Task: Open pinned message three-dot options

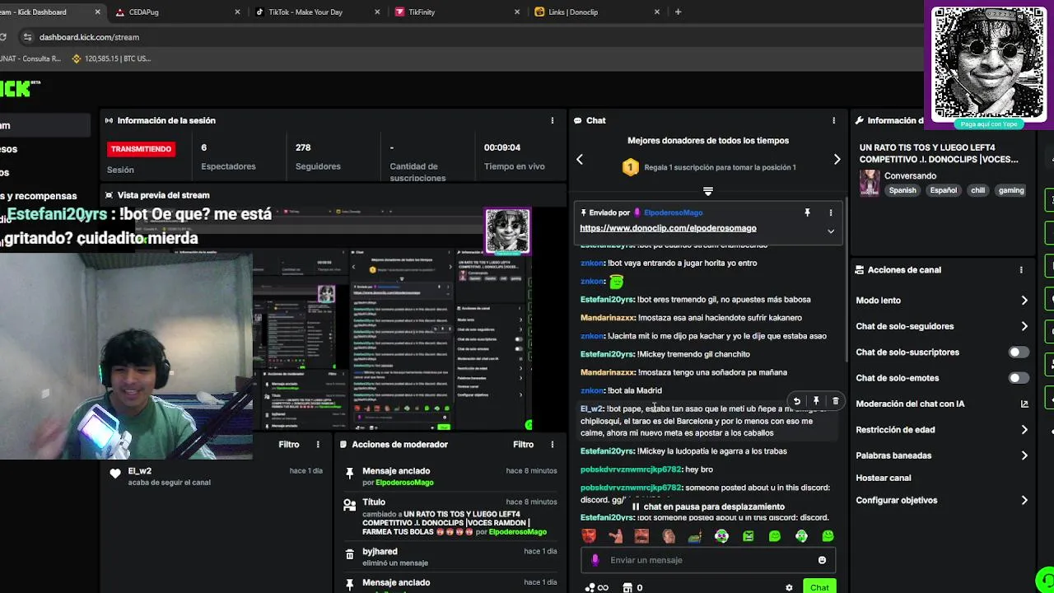Action: 830,212
